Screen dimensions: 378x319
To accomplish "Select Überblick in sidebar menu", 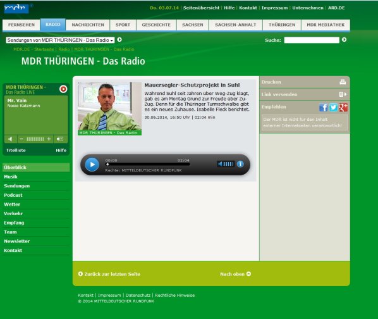I will coord(36,168).
